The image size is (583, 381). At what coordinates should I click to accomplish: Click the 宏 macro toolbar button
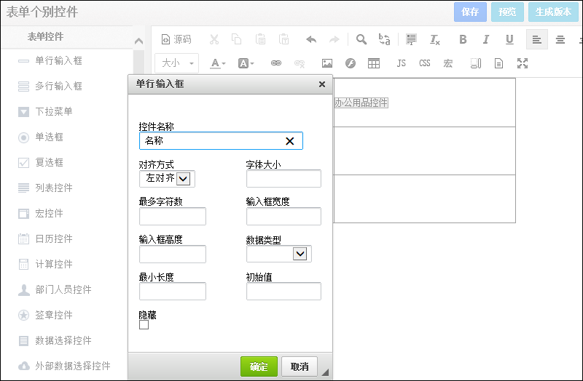[x=448, y=63]
